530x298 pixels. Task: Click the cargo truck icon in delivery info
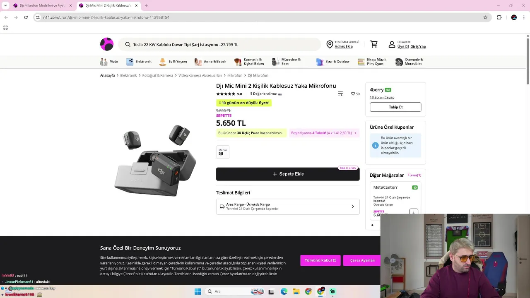[x=222, y=207]
